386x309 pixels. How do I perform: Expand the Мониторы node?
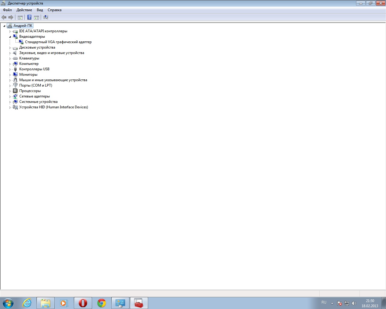click(10, 75)
